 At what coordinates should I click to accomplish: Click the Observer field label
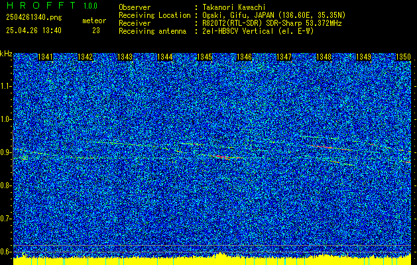click(135, 7)
